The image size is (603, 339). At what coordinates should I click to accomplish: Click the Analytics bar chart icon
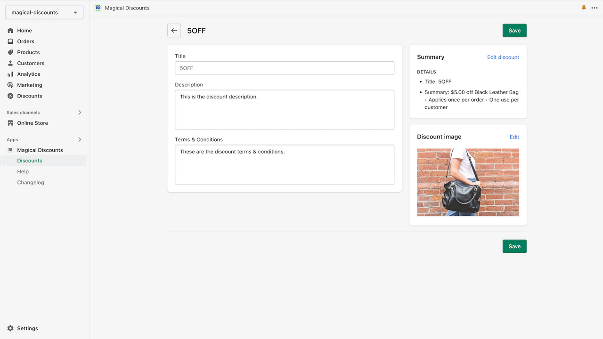pos(10,74)
